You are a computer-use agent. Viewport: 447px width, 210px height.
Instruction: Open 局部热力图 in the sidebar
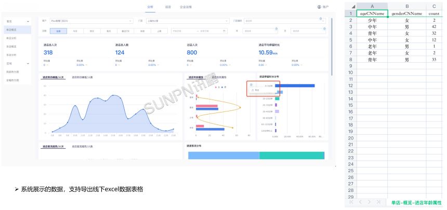(12, 72)
